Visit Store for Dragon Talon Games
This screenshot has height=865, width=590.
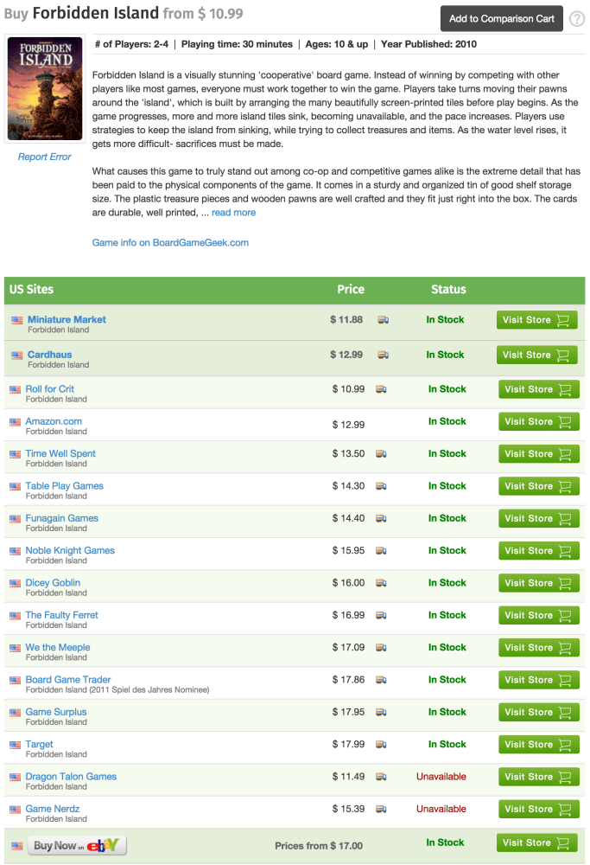tap(539, 777)
